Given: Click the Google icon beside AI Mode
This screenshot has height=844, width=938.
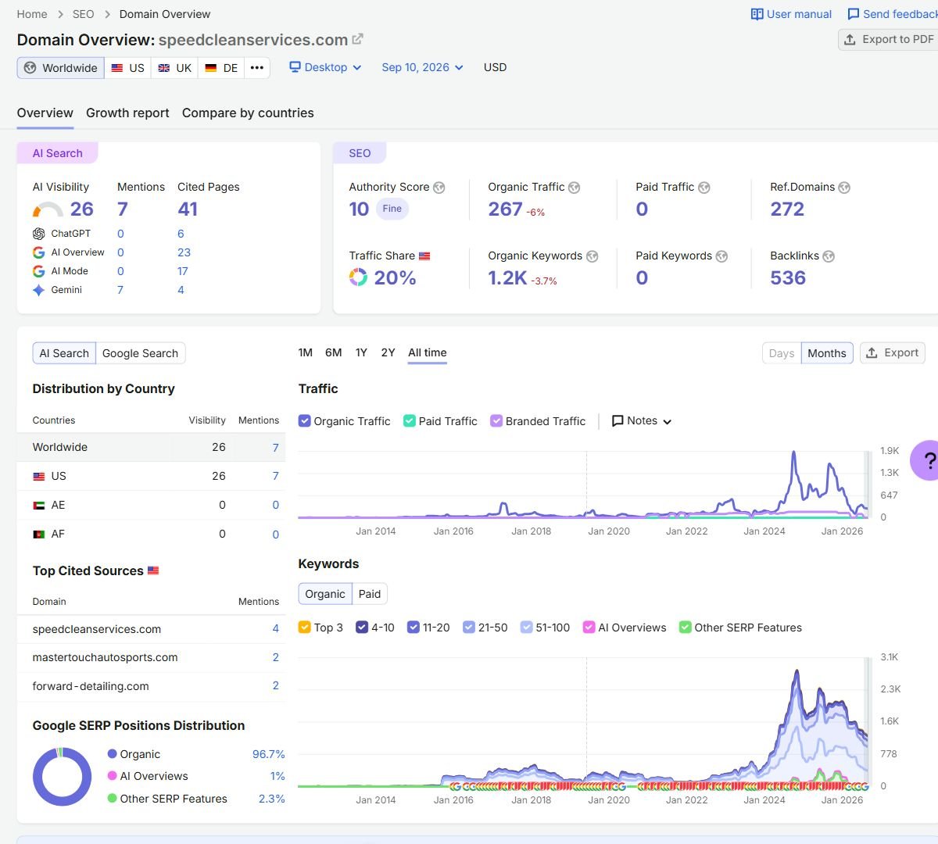Looking at the screenshot, I should pos(38,271).
